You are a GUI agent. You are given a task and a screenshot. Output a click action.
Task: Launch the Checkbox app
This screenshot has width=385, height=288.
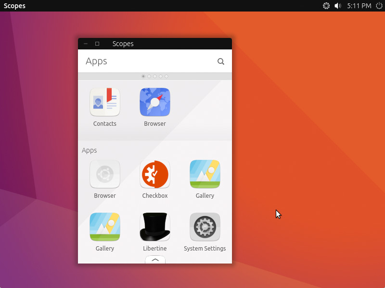155,174
